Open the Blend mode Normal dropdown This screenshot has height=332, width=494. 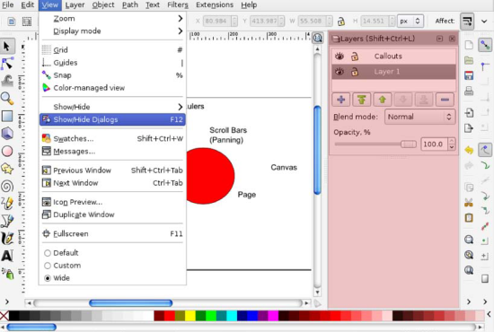click(x=419, y=117)
